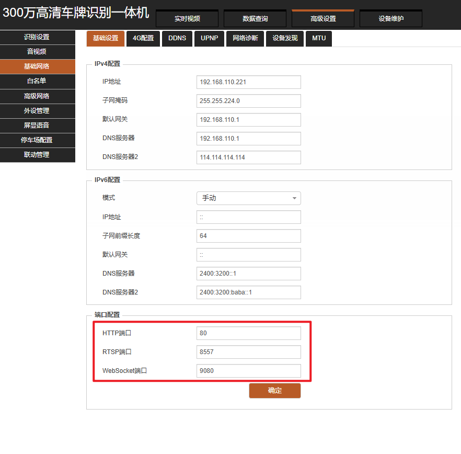Click the HTTP端口 field

(249, 333)
